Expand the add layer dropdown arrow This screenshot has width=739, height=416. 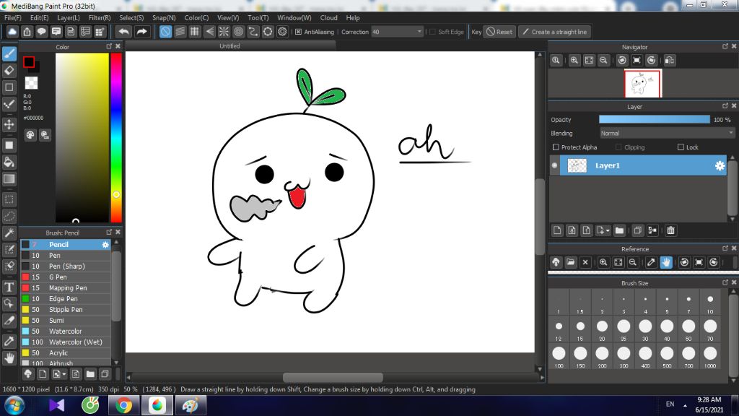point(608,230)
